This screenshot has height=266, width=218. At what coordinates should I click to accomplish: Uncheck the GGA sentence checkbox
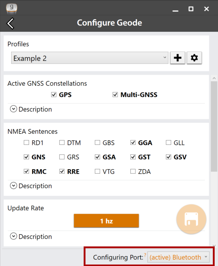[x=133, y=143]
